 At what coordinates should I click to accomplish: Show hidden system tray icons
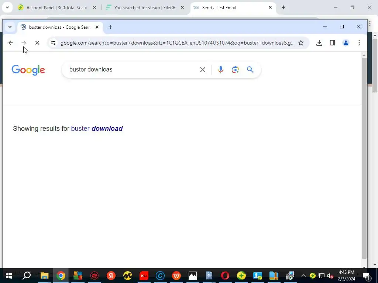(x=304, y=276)
